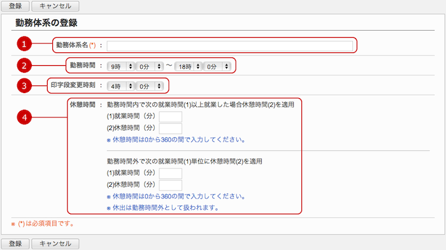446x250 pixels.
Task: Open the 勤務時間 start minute dropdown
Action: coord(150,66)
